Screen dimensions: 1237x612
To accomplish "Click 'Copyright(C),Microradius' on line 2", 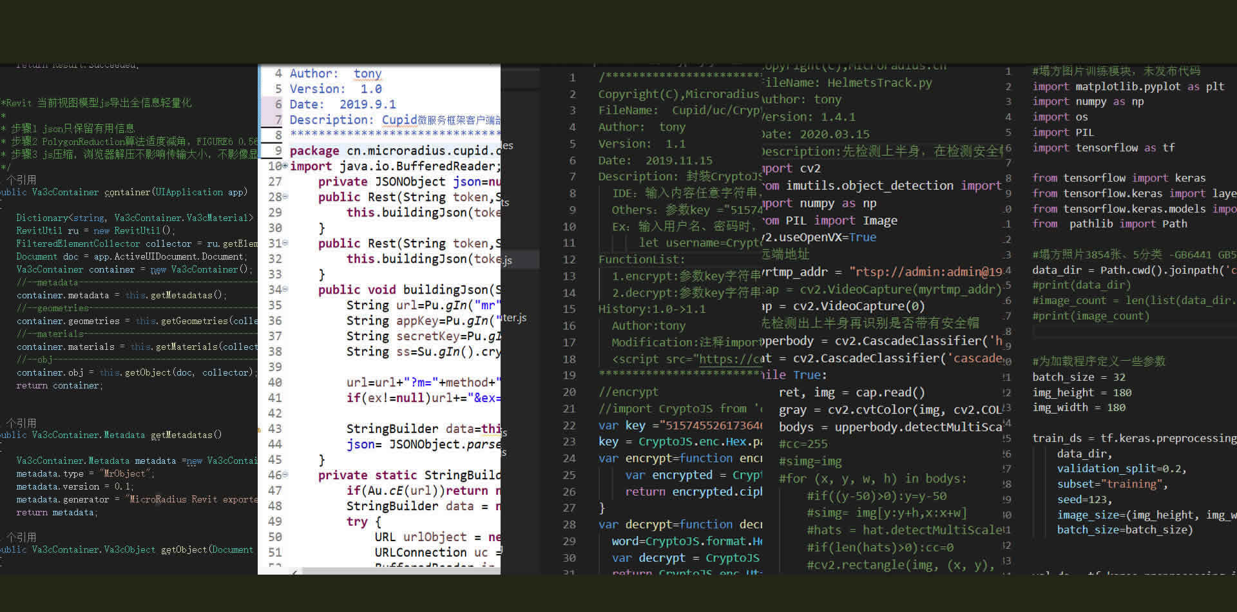I will (679, 94).
